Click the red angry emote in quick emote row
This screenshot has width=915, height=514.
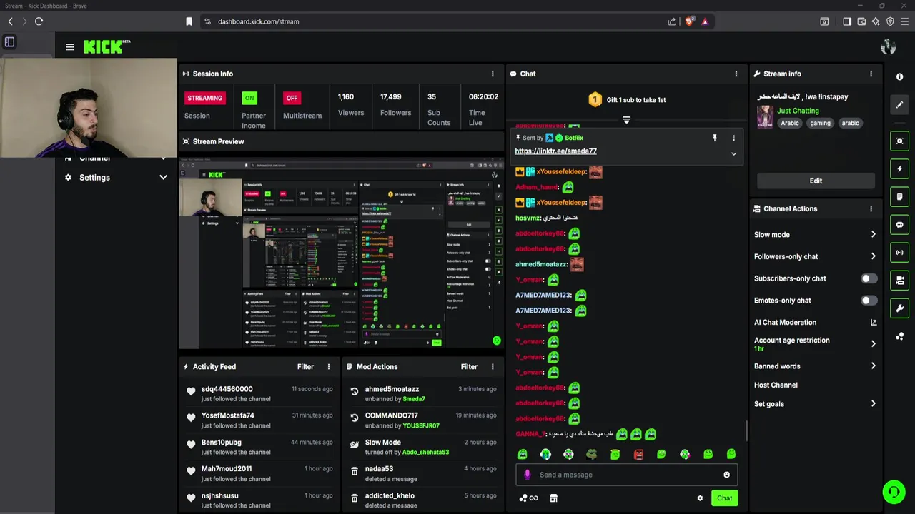(x=638, y=454)
